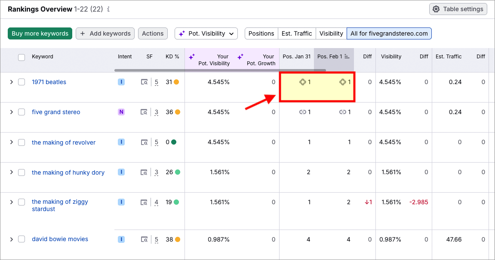This screenshot has height=260, width=495.
Task: Click the gear icon on the Table settings button
Action: coord(436,9)
